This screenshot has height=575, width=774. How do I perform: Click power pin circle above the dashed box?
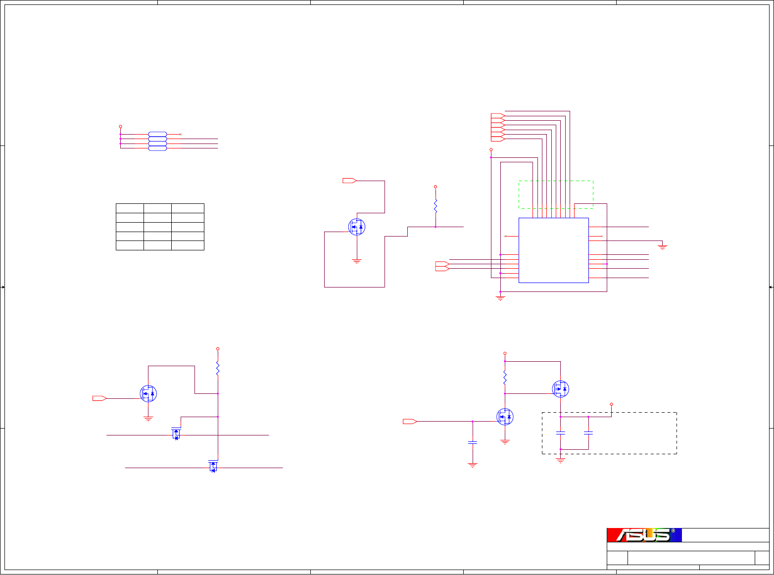coord(611,404)
